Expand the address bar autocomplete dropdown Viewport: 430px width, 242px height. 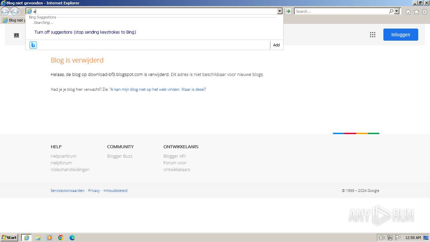click(279, 11)
